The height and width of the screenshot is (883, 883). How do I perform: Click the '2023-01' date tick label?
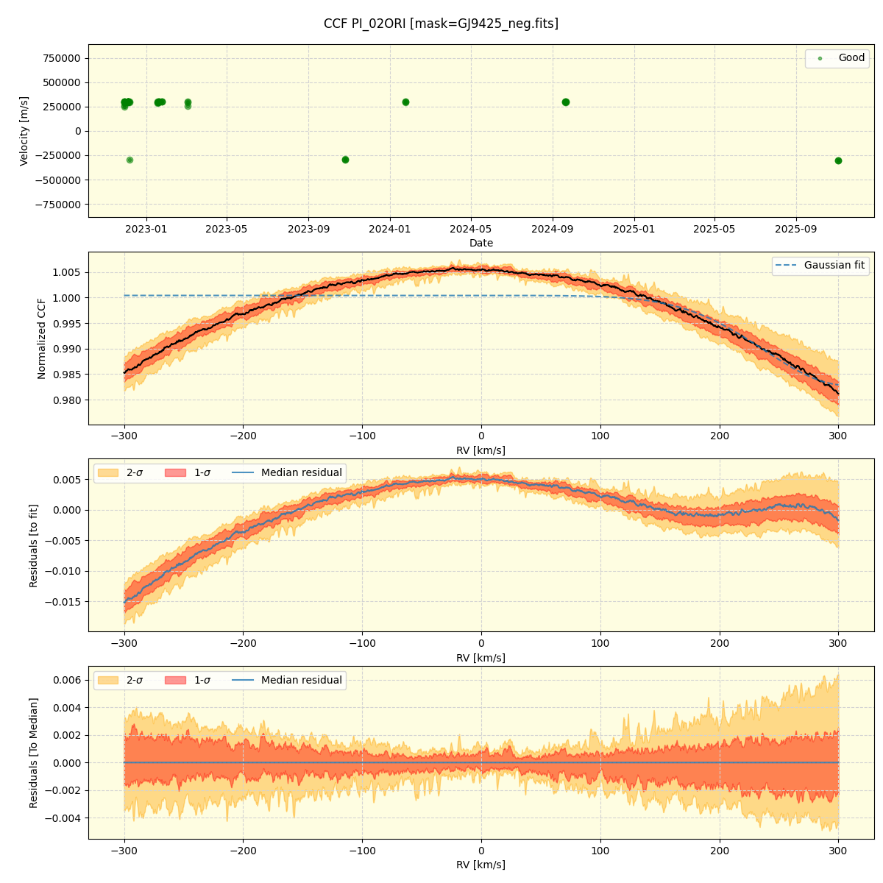pos(146,230)
